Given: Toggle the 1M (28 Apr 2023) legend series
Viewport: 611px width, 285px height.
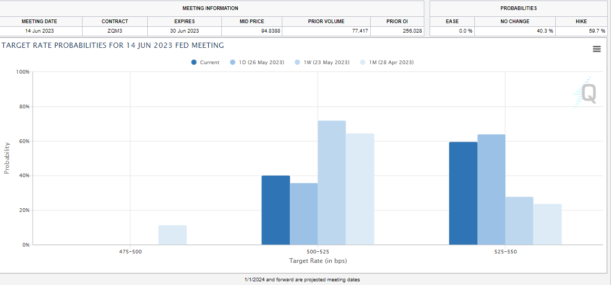Looking at the screenshot, I should (386, 63).
